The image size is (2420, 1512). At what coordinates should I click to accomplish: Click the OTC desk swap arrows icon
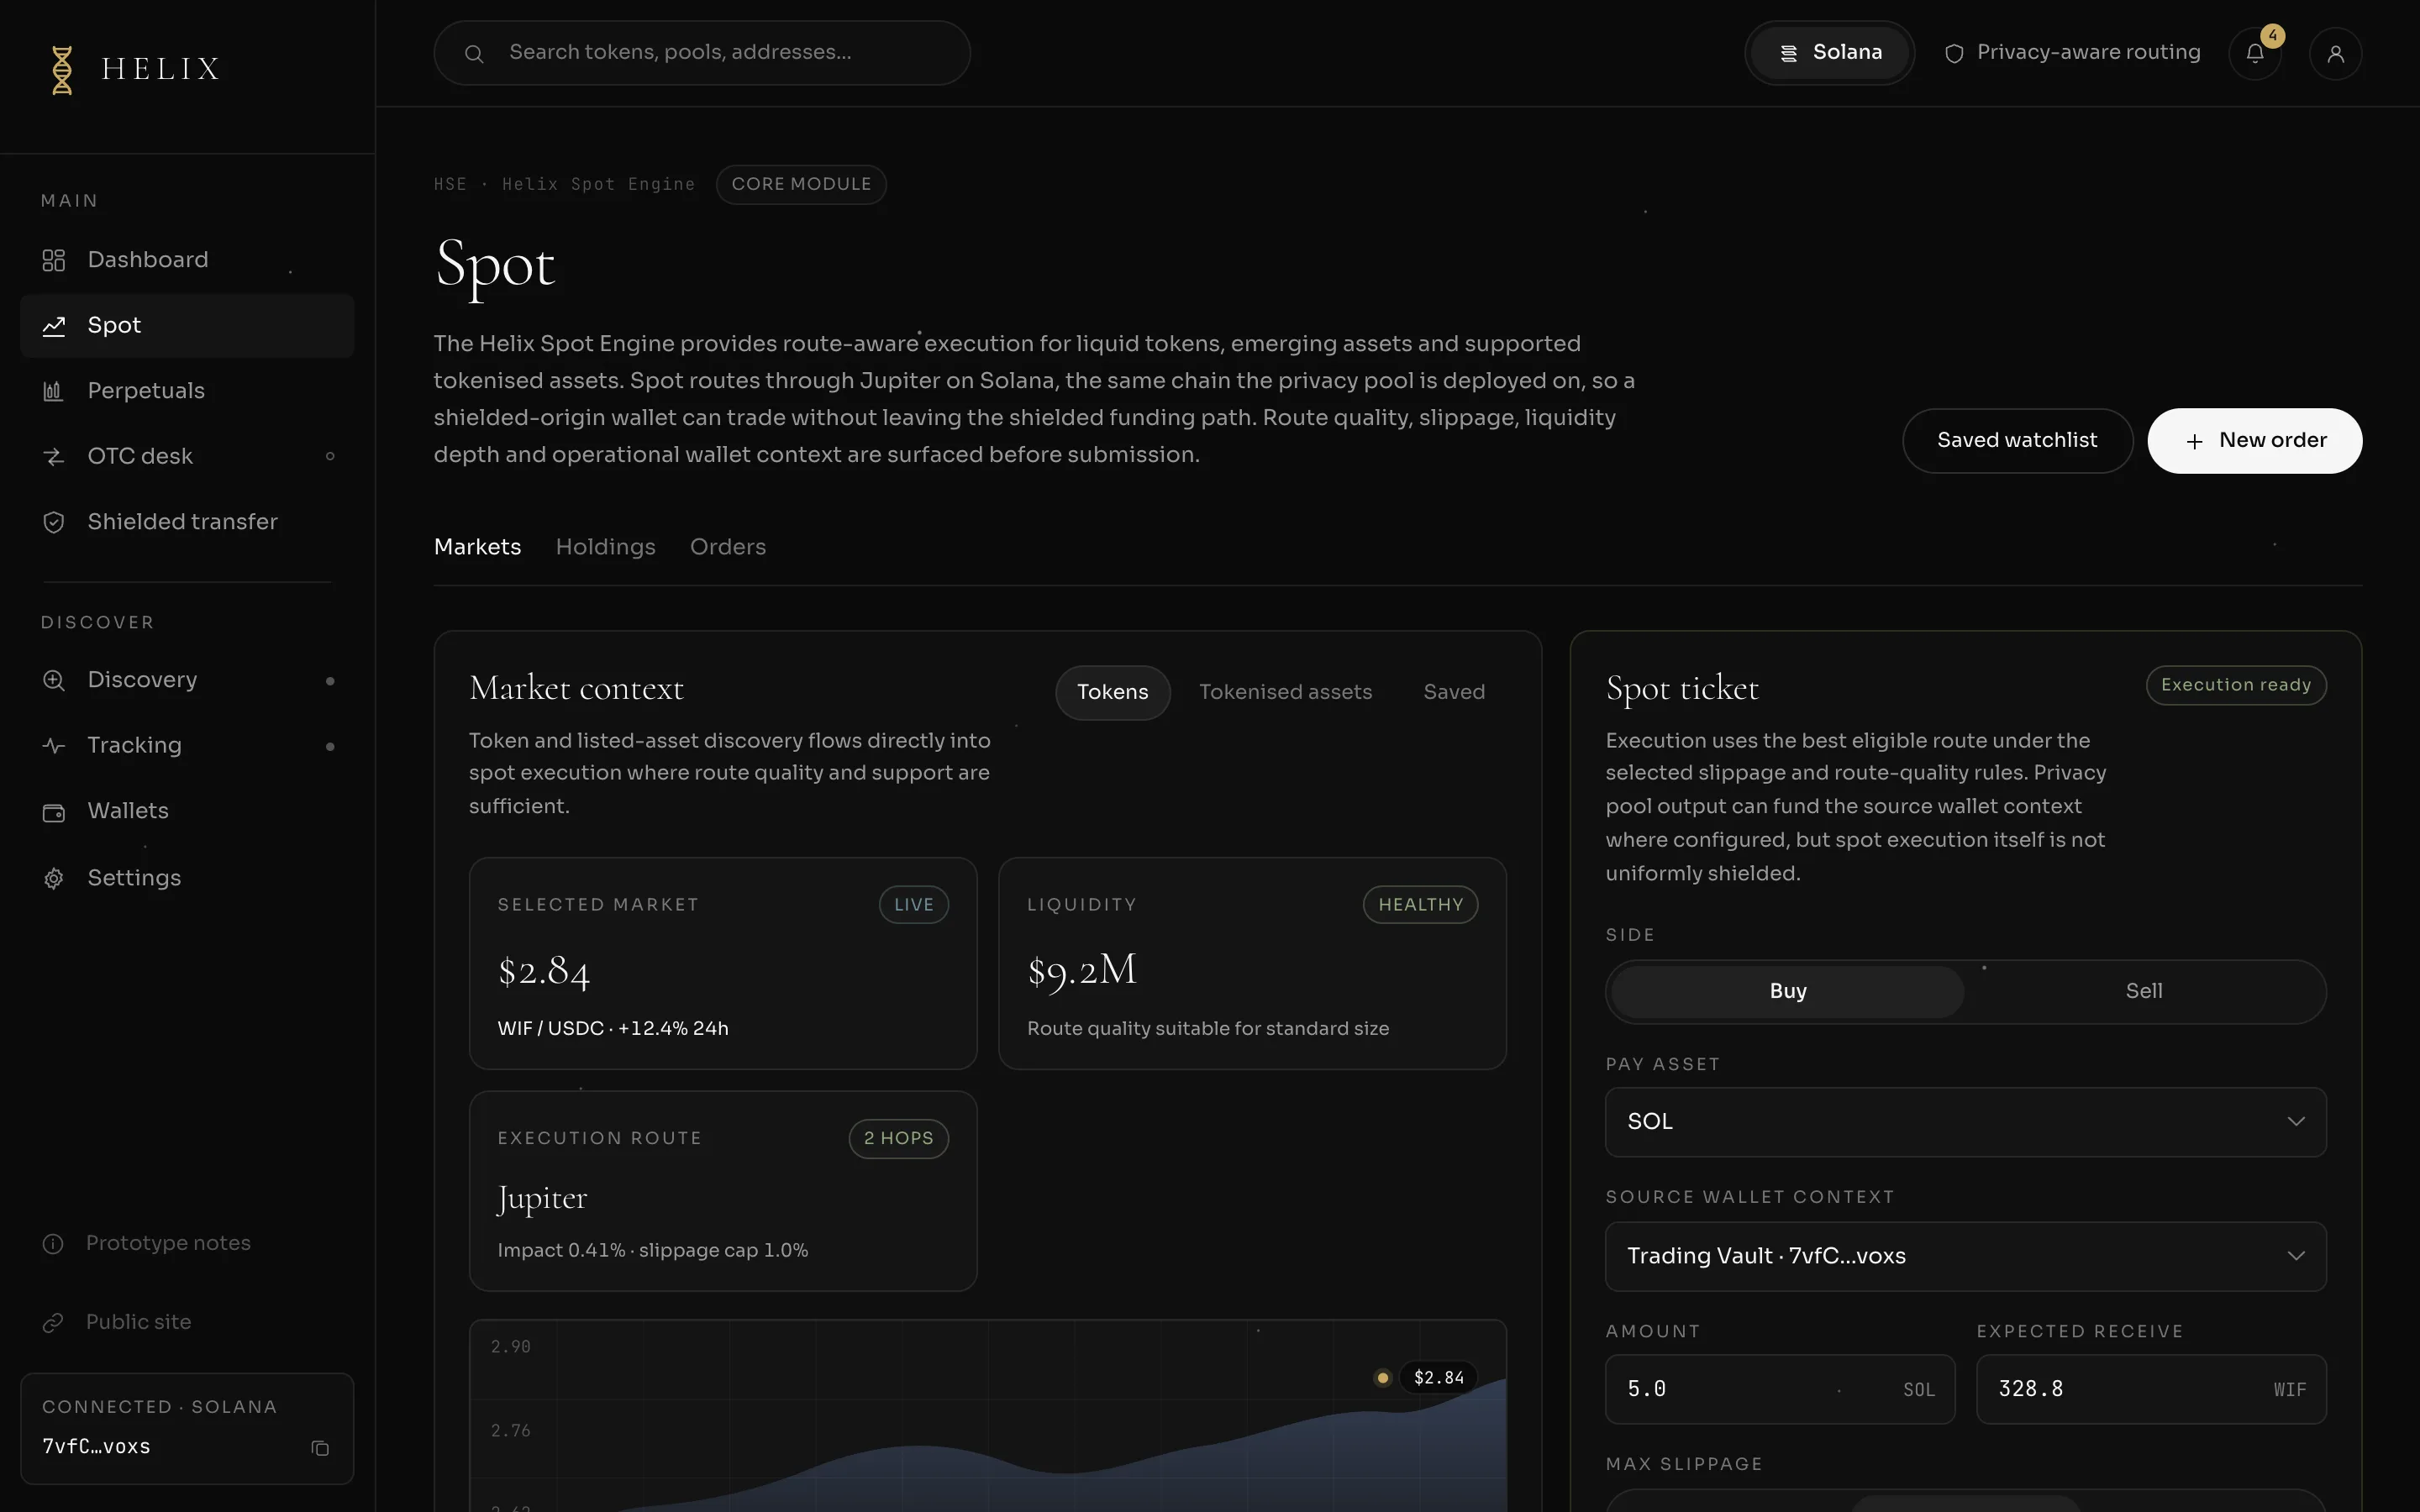click(x=54, y=457)
